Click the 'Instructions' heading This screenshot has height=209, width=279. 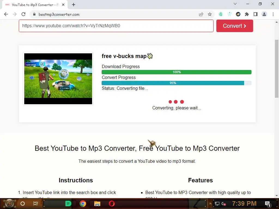coord(76,180)
